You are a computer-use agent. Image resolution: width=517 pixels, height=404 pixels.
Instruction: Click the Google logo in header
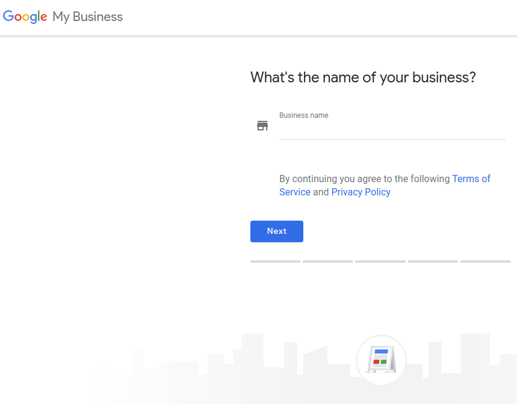click(x=25, y=16)
